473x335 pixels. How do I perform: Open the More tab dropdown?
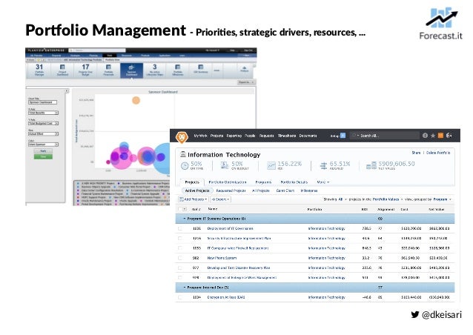click(322, 182)
